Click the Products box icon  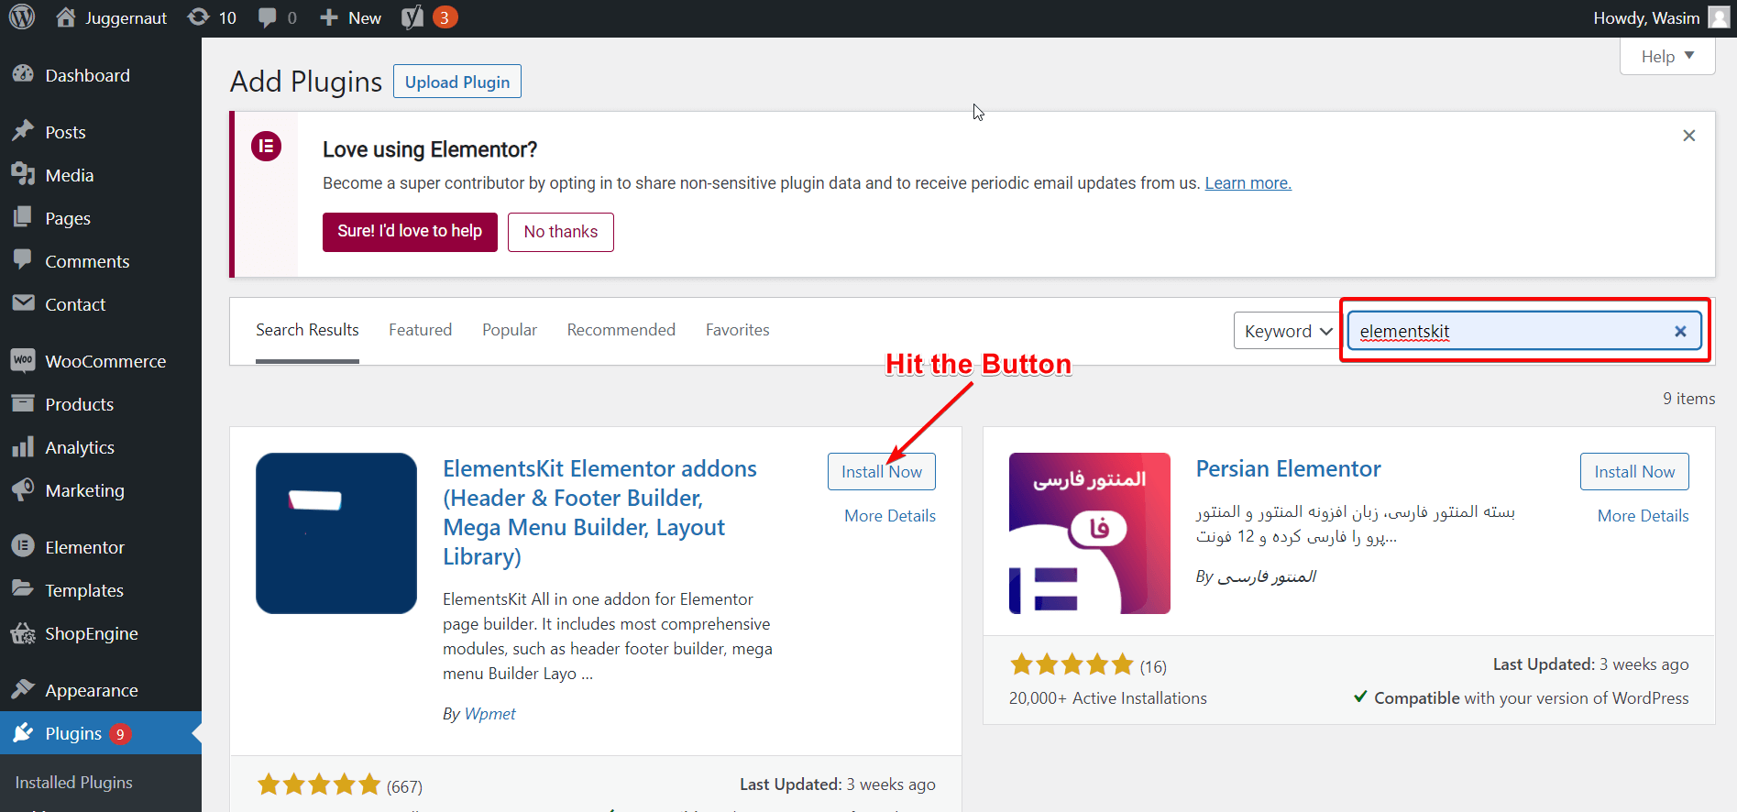(23, 403)
